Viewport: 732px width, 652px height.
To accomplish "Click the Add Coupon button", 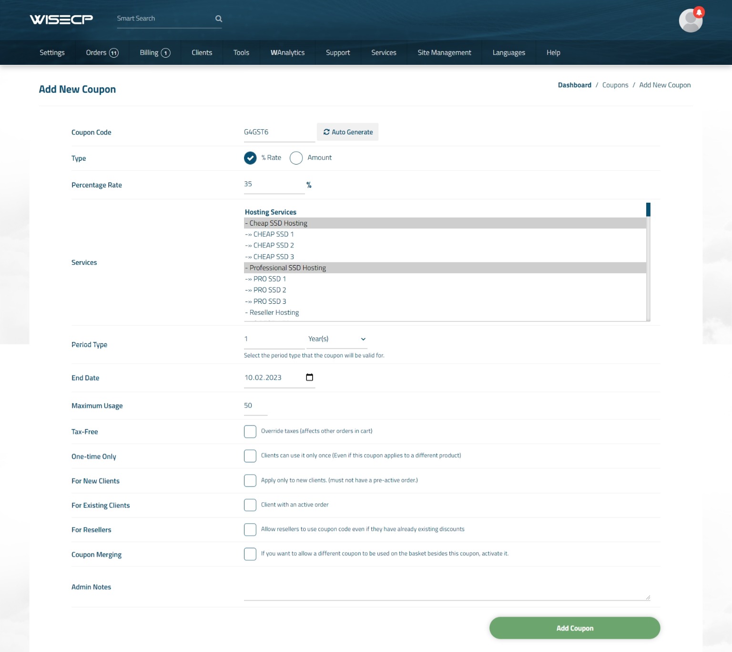I will (x=575, y=628).
